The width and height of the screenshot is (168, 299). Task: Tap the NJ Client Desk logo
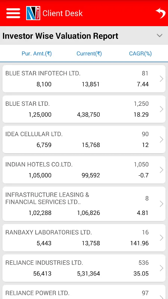33,13
